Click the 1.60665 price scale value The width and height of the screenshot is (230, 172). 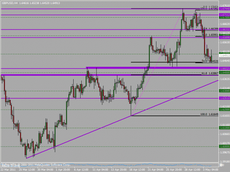click(x=225, y=134)
